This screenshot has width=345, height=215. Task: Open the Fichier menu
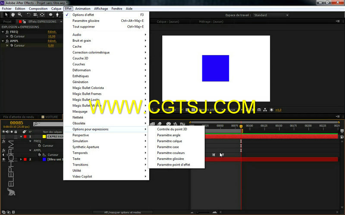pyautogui.click(x=6, y=9)
